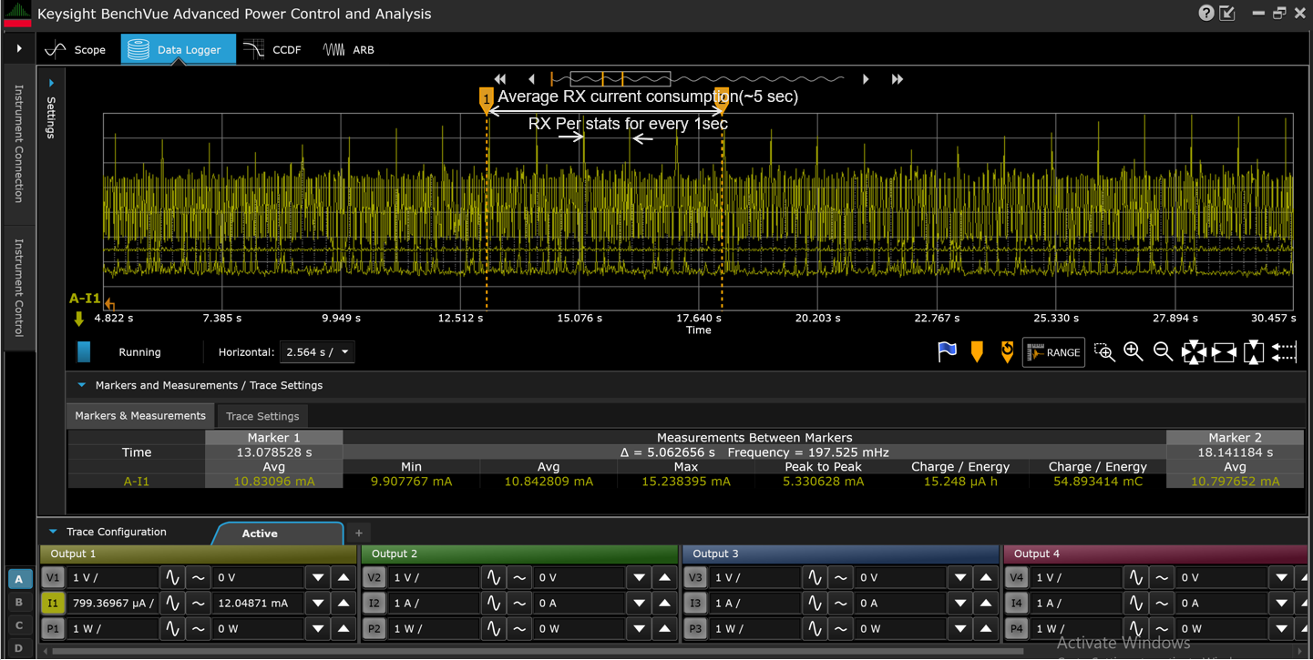Screen dimensions: 1313x660
Task: Toggle the V1 voltage trace on
Action: 53,577
